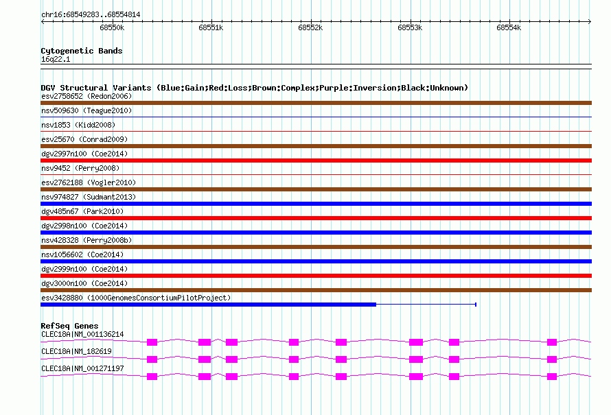Select the blue nsv974827 (Sudmant2013) bar
This screenshot has height=415, width=611.
316,204
